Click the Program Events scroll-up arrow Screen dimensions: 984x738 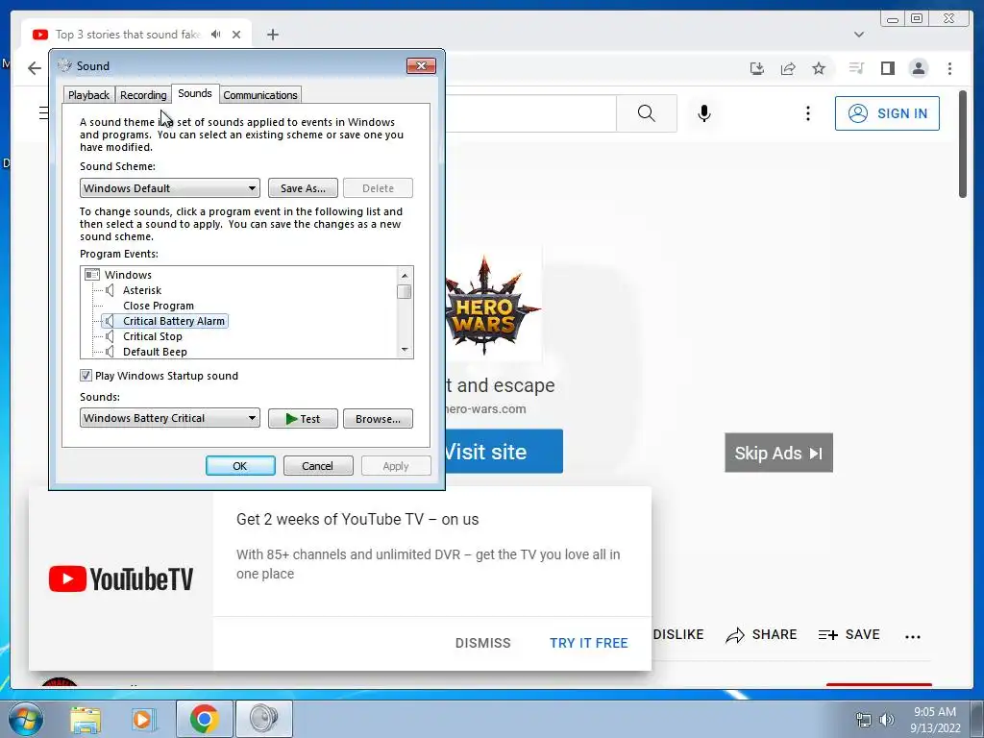[x=405, y=276]
